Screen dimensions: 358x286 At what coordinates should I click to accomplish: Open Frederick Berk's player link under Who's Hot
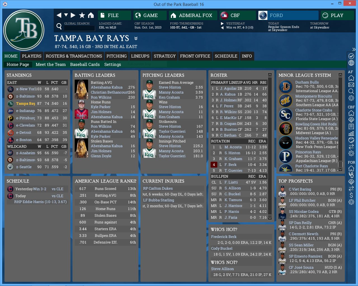[x=224, y=237]
